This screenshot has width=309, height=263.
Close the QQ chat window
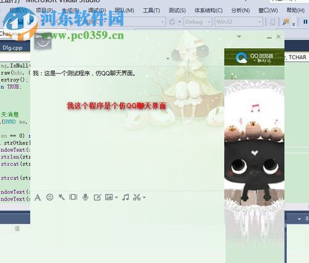[279, 36]
